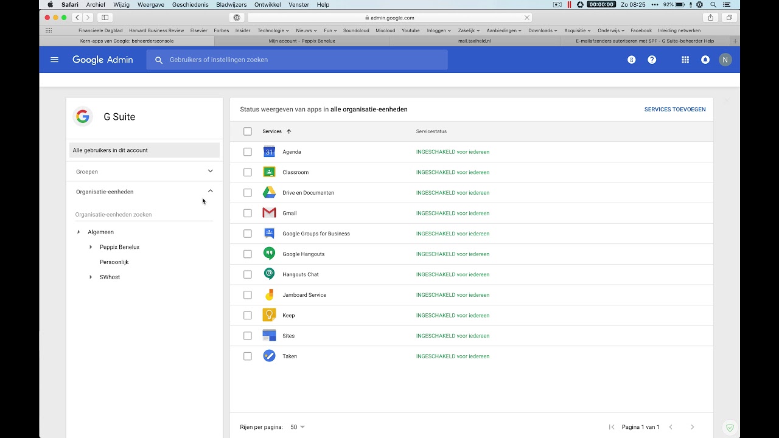Expand the Groepen section chevron
The image size is (779, 438).
click(211, 172)
